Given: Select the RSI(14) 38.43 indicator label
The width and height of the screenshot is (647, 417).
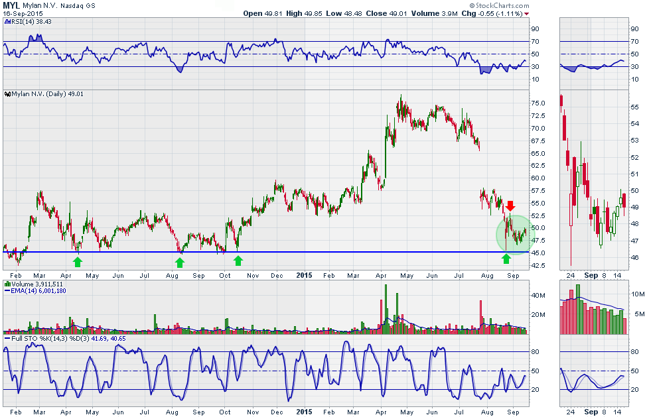Looking at the screenshot, I should 30,21.
